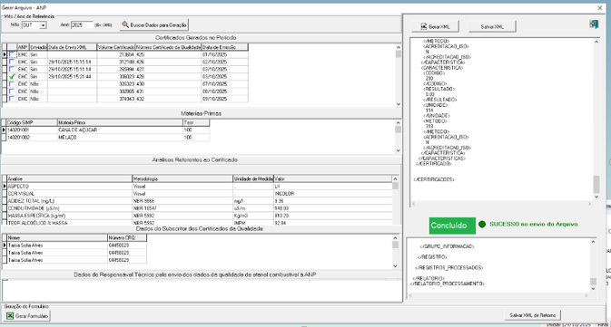Untick the green checkmark for certificate 428
The width and height of the screenshot is (611, 327).
pos(12,77)
